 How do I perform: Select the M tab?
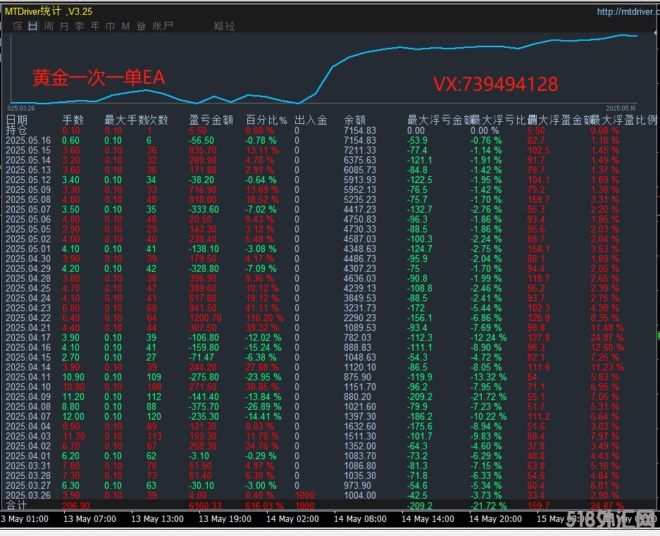[x=125, y=26]
